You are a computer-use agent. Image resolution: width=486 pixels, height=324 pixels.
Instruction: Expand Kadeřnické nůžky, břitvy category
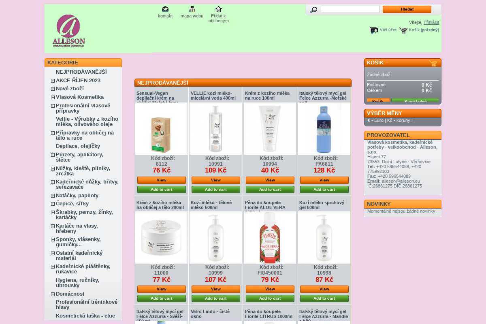click(x=53, y=182)
